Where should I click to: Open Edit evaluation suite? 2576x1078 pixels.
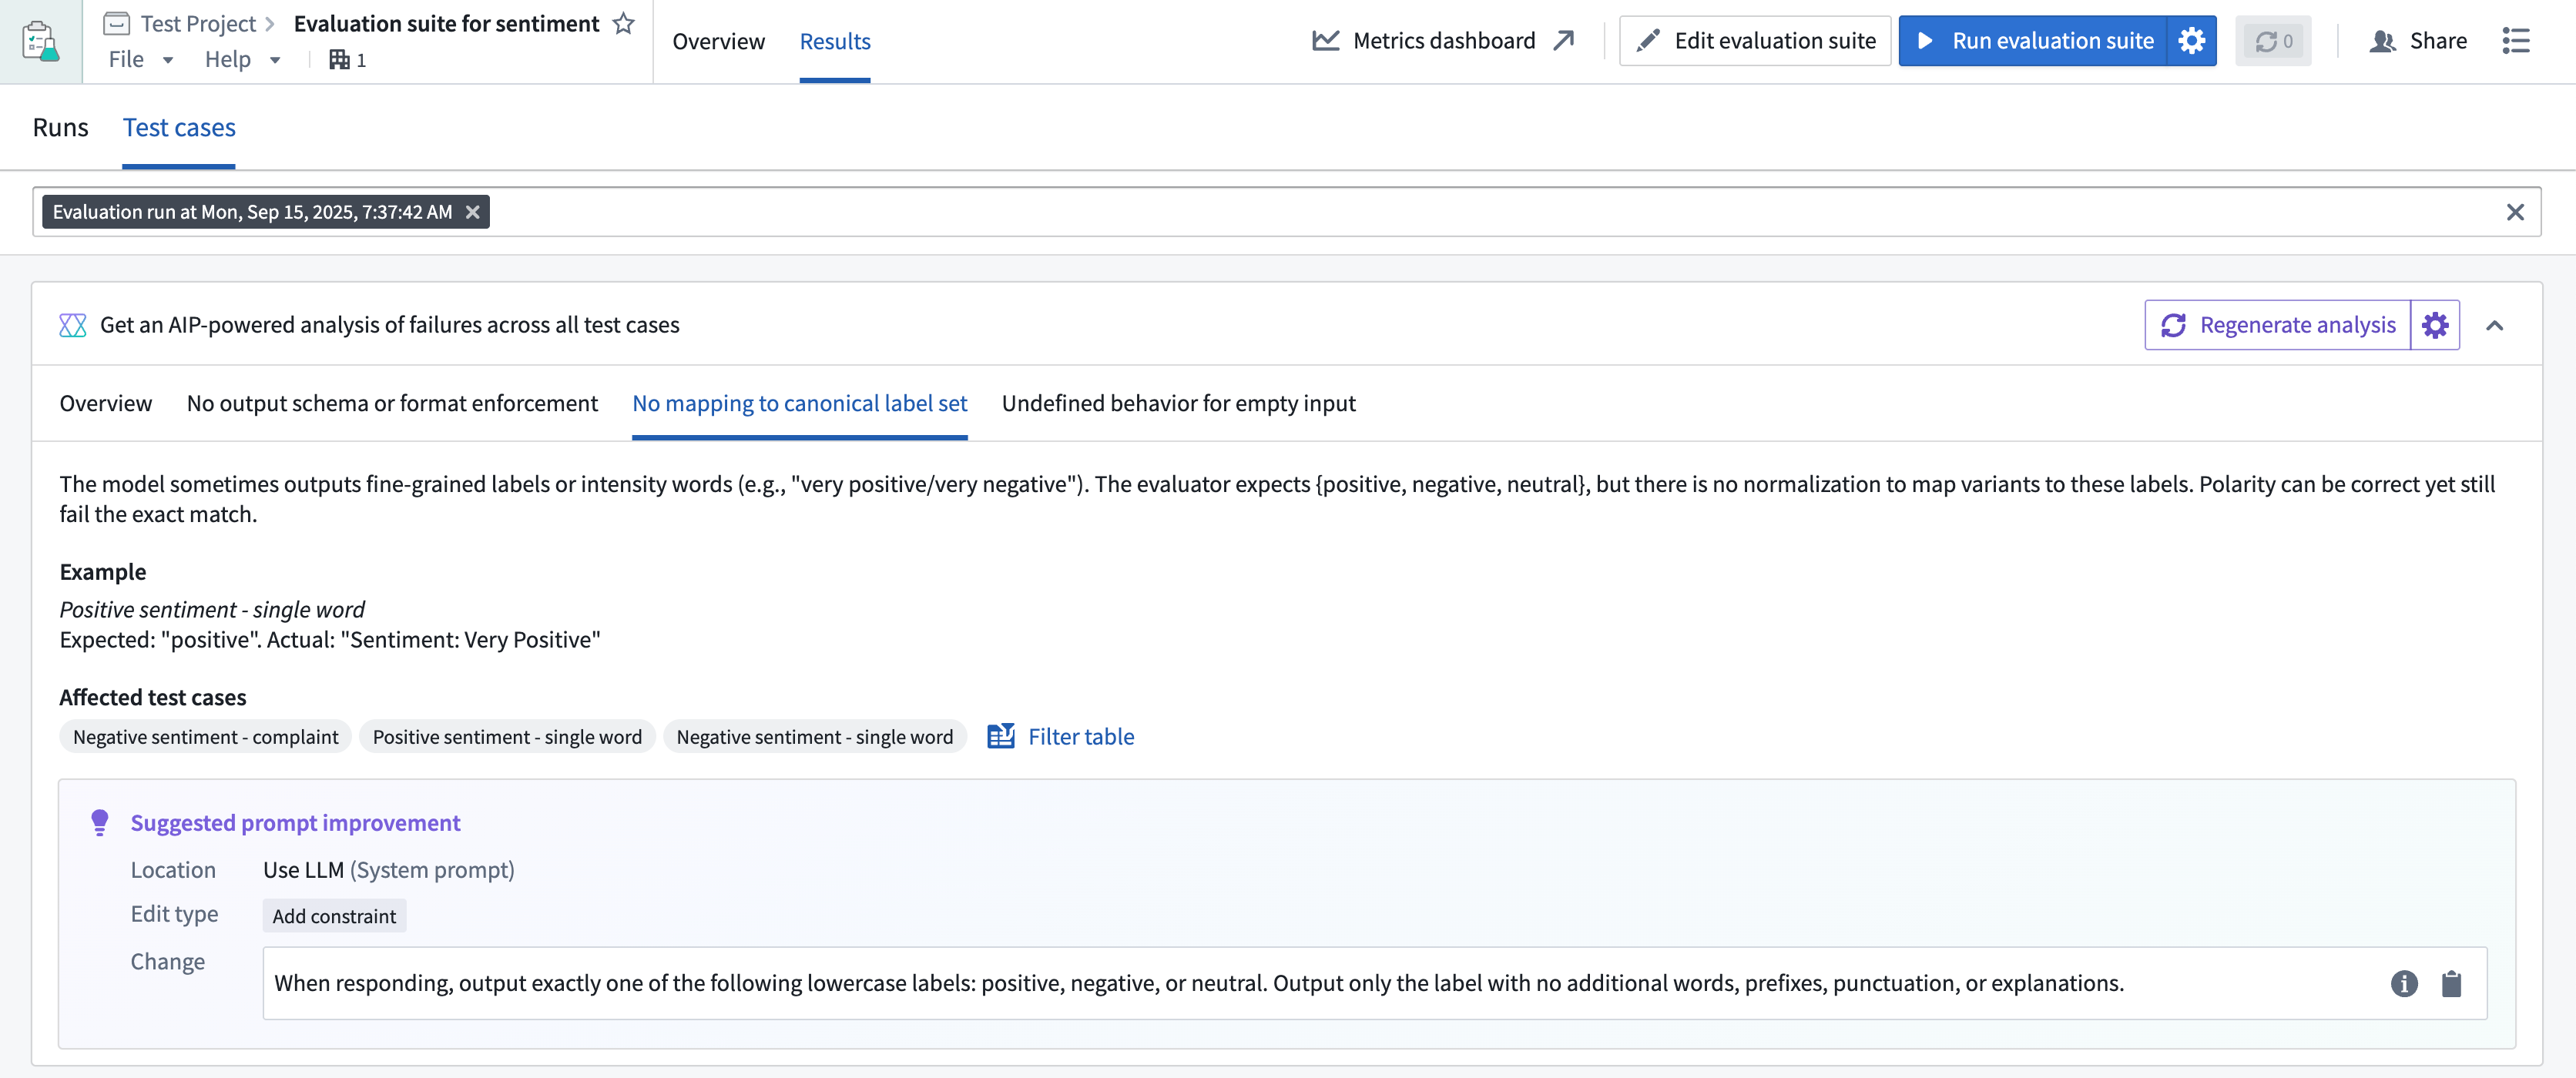(1755, 40)
